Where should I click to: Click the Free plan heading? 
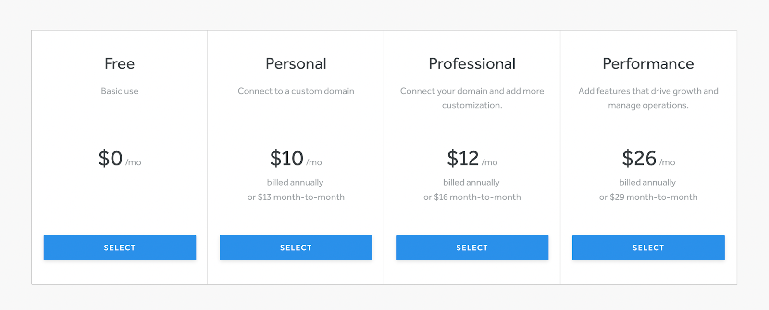(x=120, y=63)
